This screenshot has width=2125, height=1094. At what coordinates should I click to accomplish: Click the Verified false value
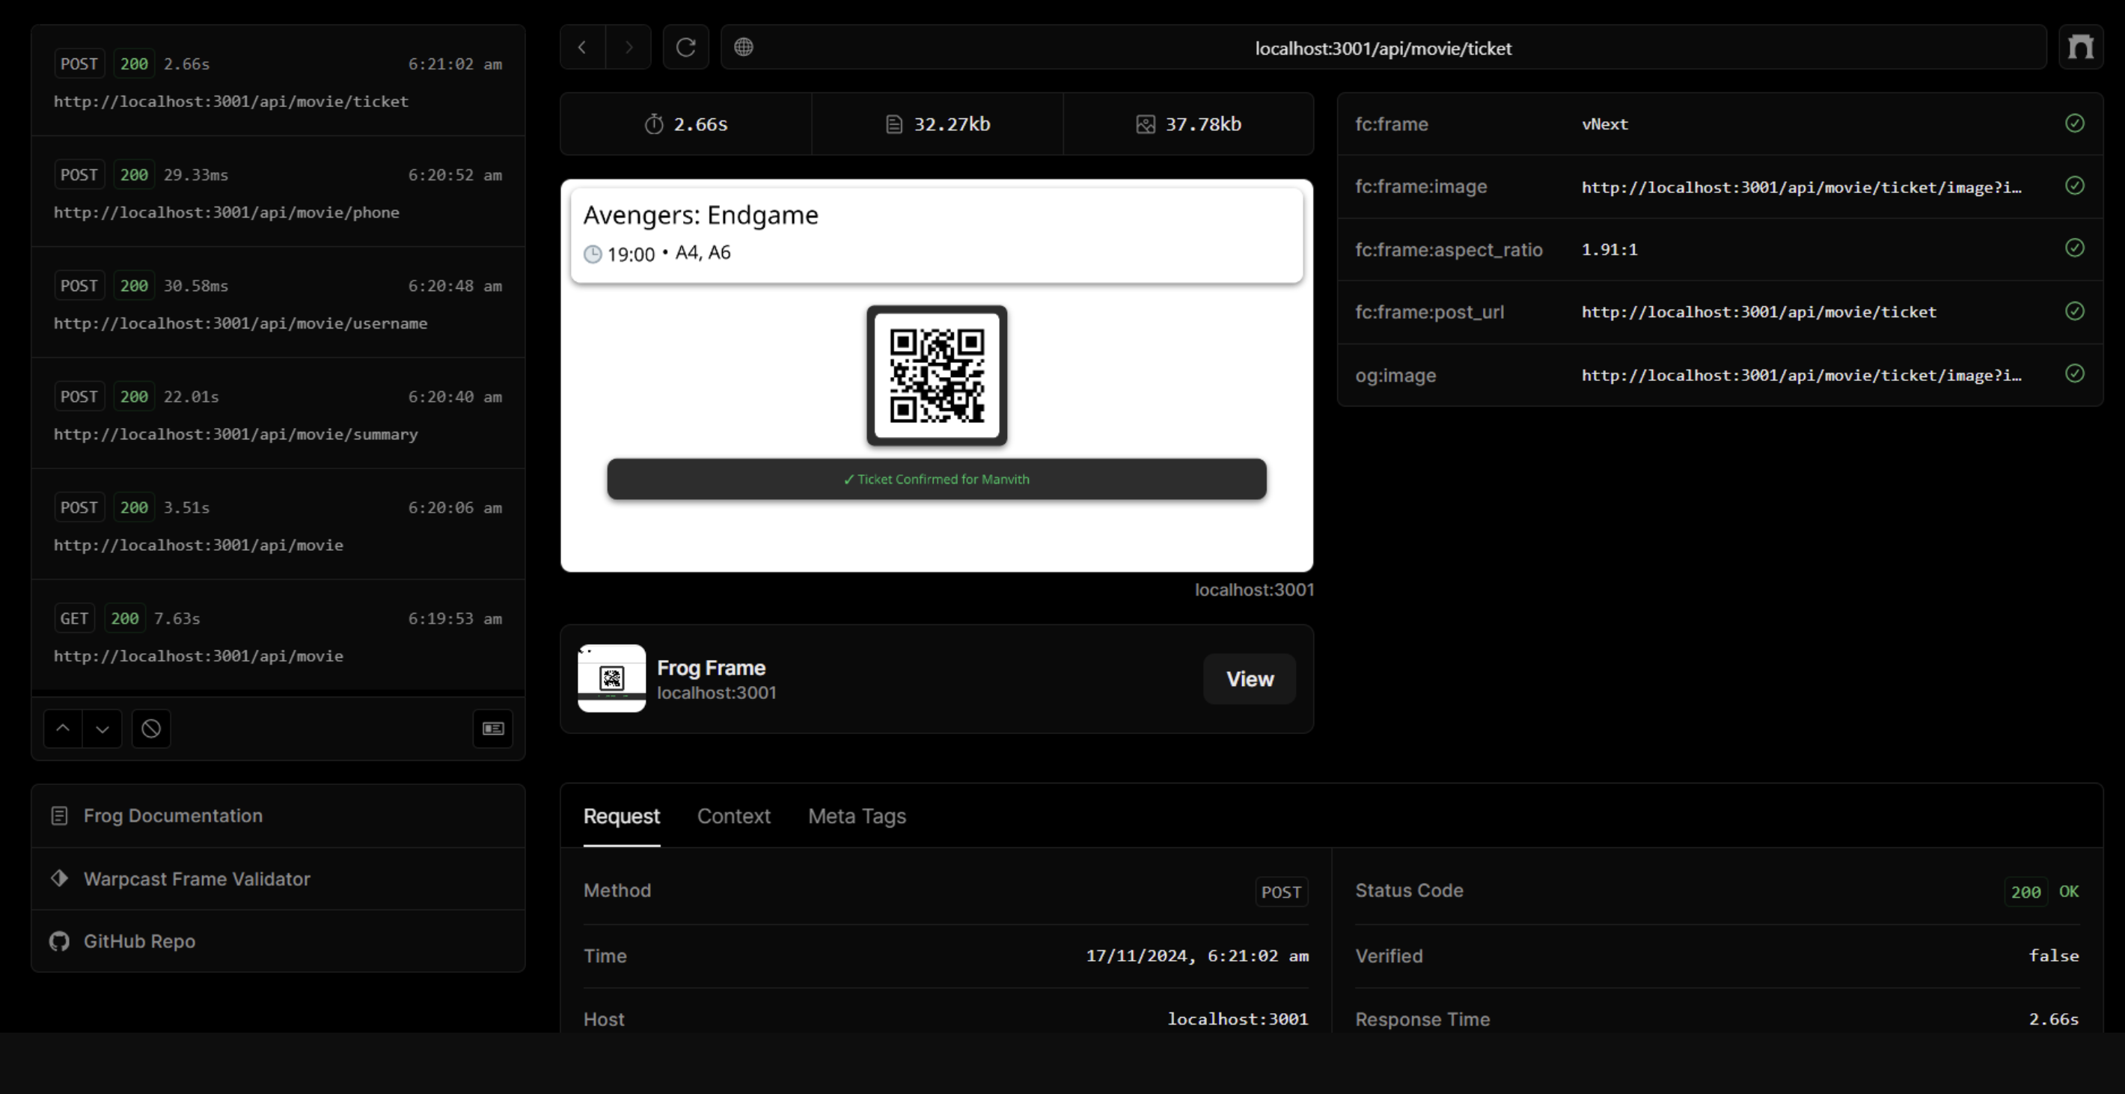coord(2053,956)
